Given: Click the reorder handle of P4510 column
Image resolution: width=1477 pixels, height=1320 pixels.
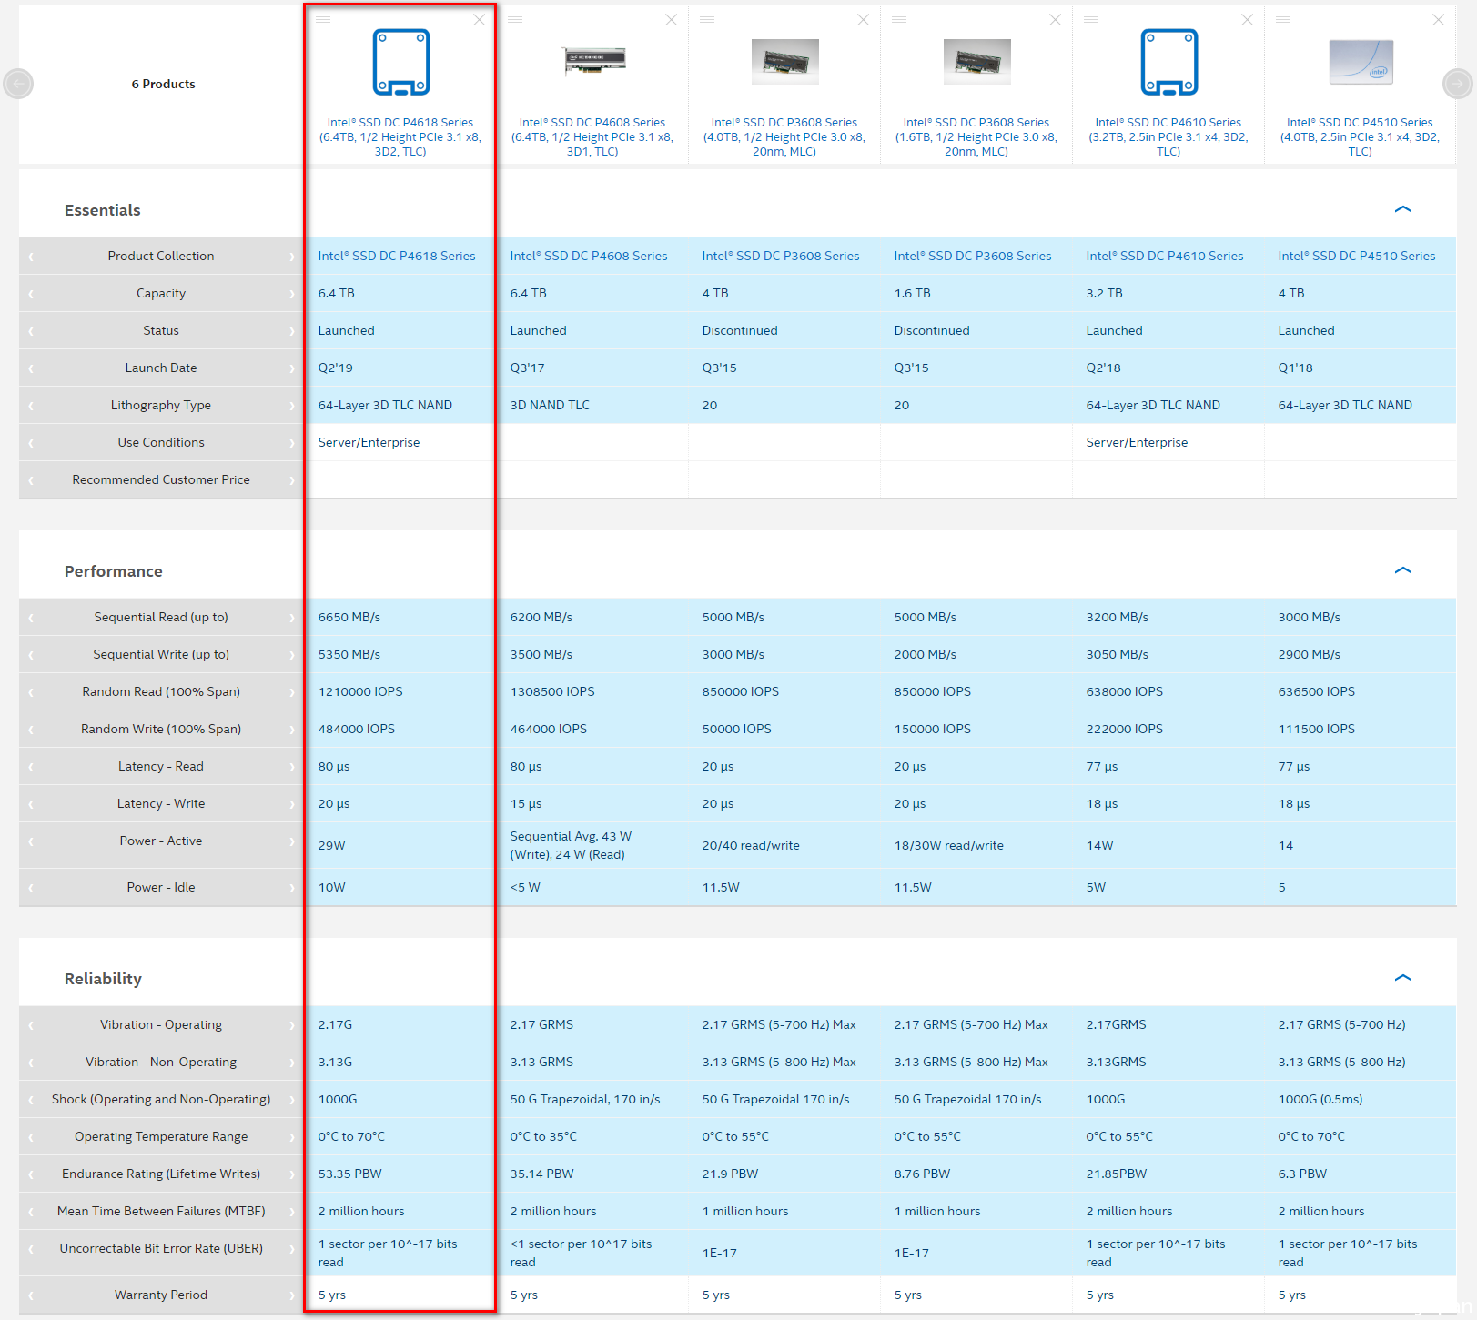Looking at the screenshot, I should [1283, 20].
